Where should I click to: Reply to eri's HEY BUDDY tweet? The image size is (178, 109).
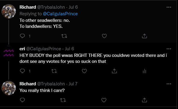point(22,71)
